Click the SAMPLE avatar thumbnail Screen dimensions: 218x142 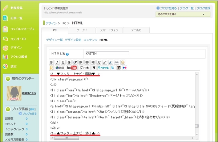pyautogui.click(x=14, y=93)
